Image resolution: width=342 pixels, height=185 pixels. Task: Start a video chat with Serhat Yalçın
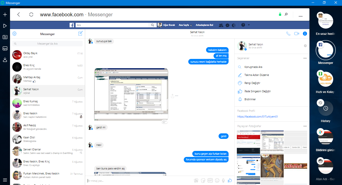[297, 34]
